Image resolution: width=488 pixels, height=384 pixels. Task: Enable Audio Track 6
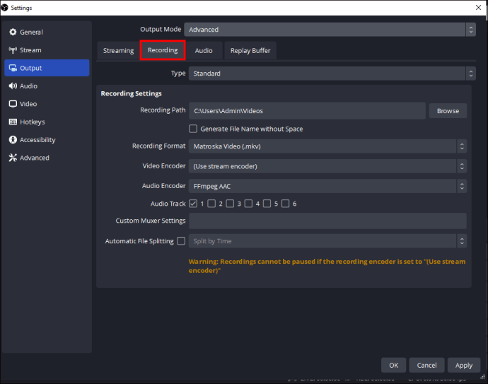pyautogui.click(x=286, y=204)
